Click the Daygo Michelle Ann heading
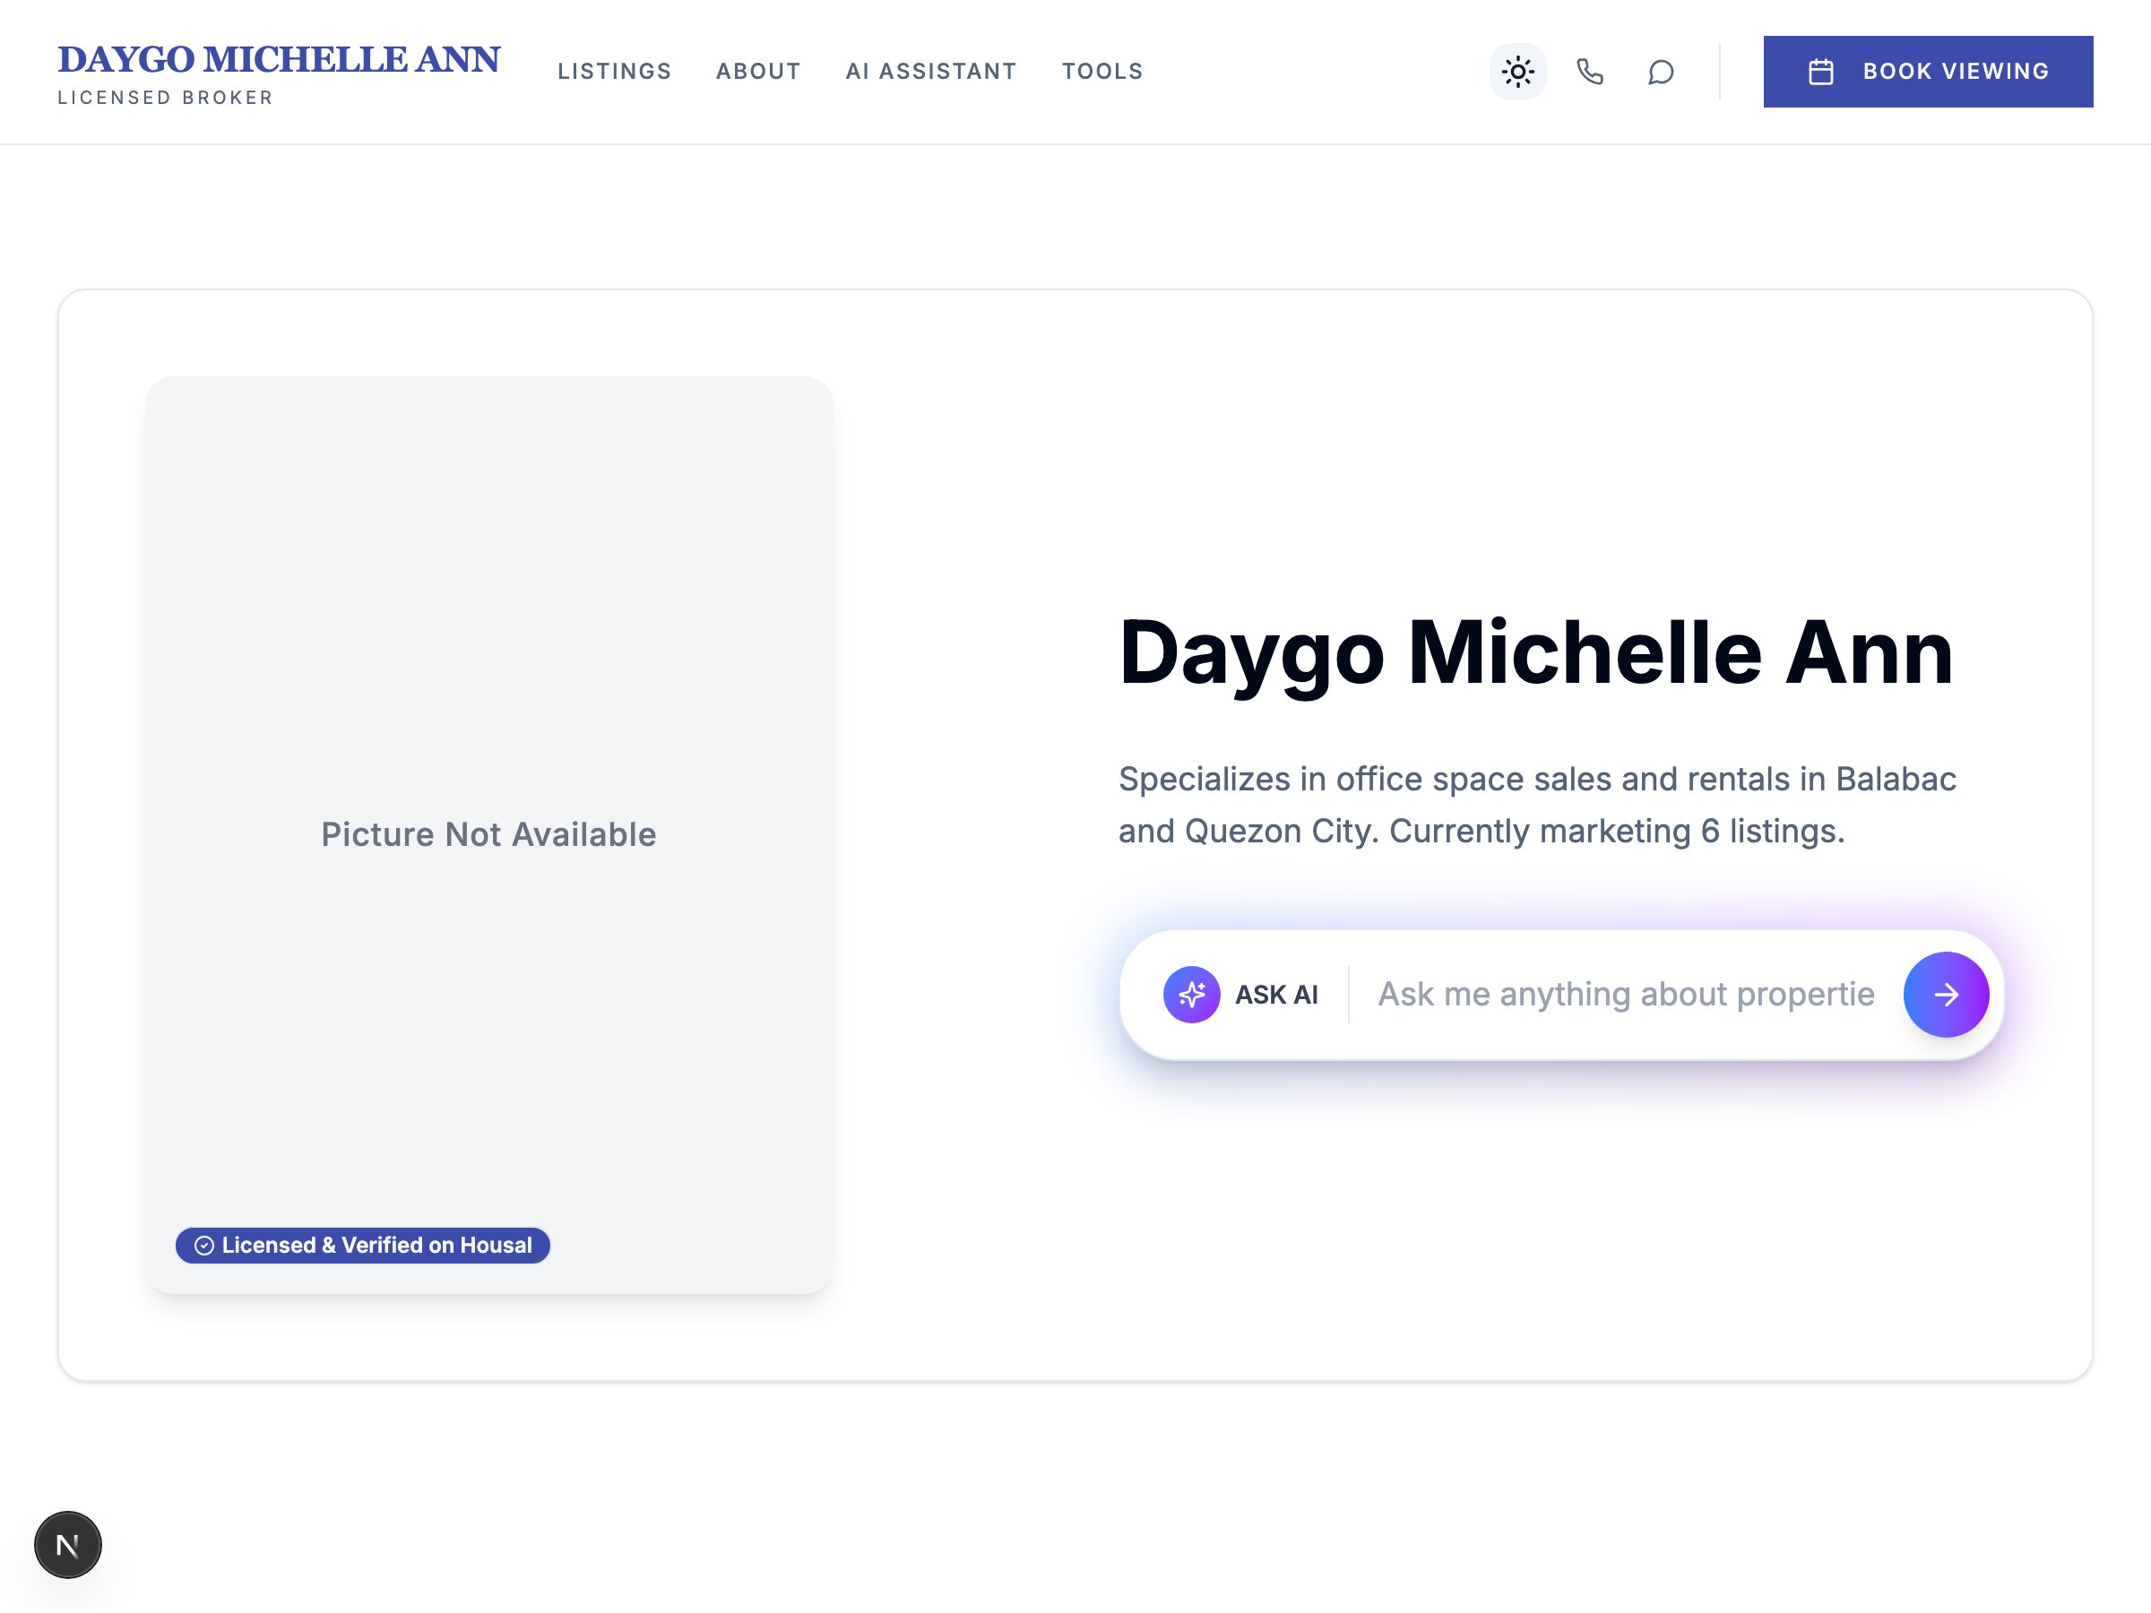This screenshot has width=2151, height=1613. pos(1536,654)
